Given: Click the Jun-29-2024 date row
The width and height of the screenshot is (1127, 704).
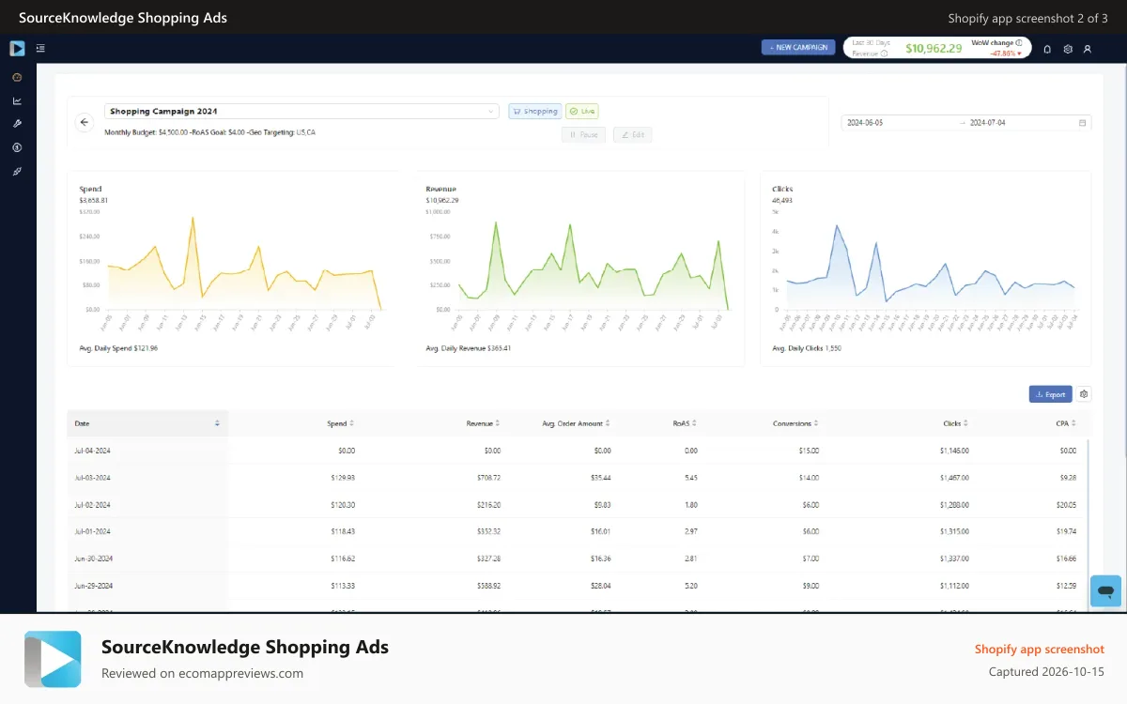Looking at the screenshot, I should pyautogui.click(x=92, y=586).
